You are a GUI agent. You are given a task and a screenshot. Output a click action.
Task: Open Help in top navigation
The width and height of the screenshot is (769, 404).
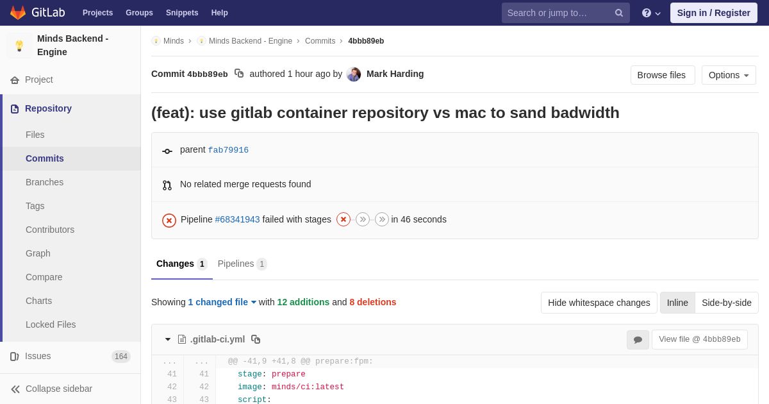coord(220,13)
